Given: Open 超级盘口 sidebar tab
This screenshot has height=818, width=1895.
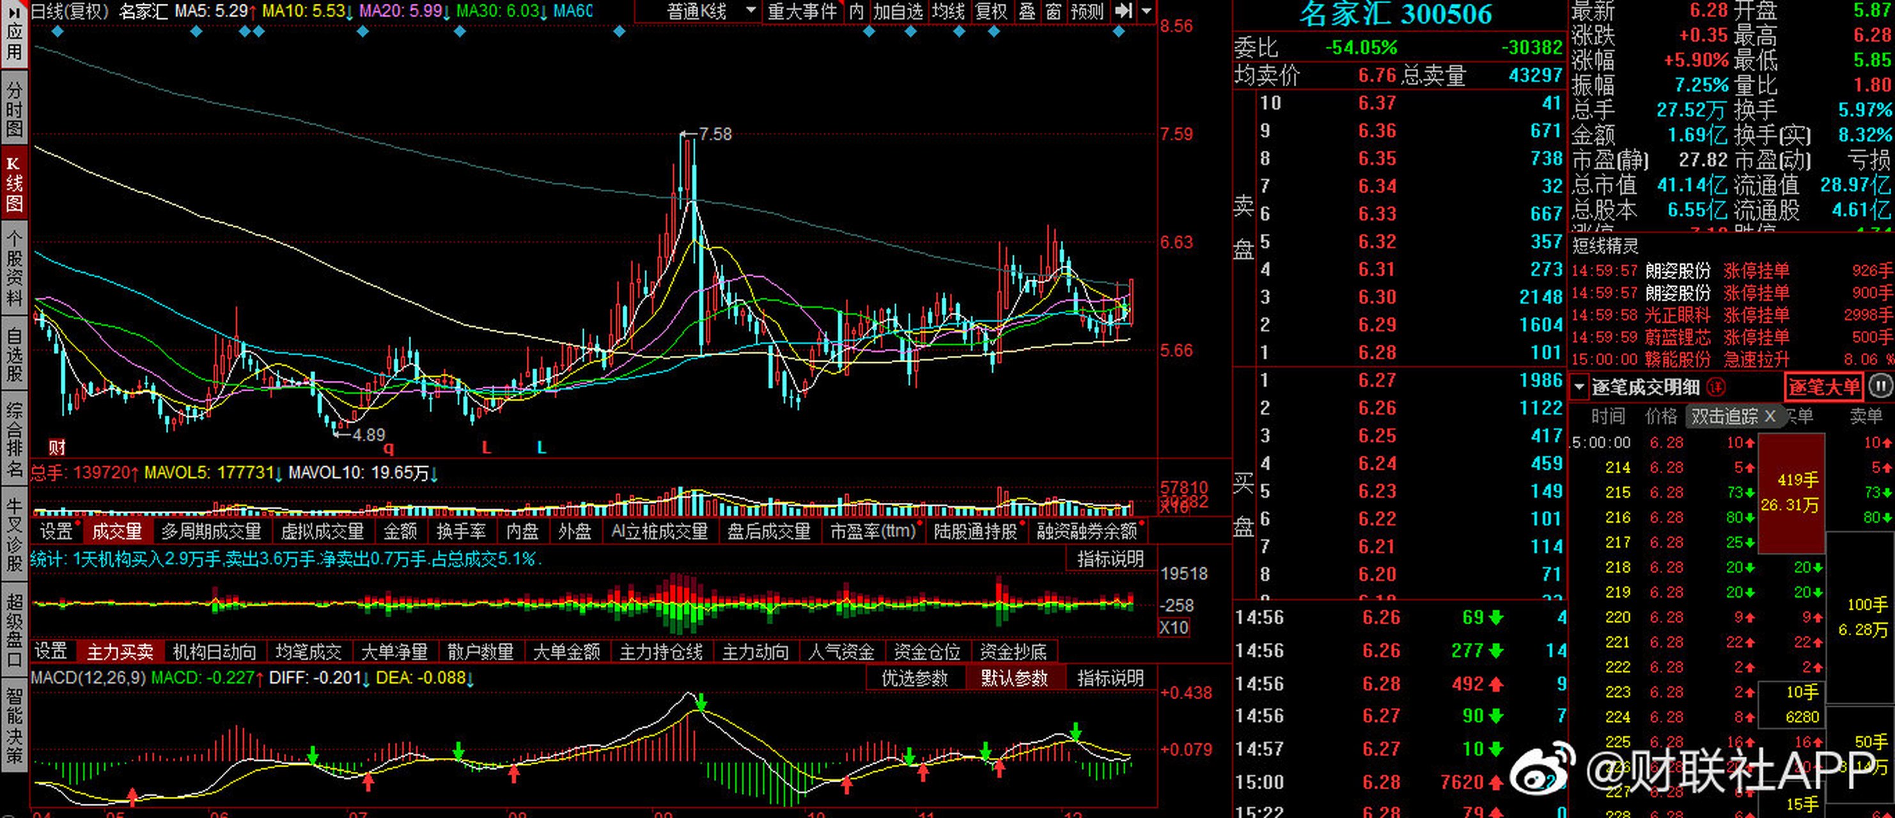Looking at the screenshot, I should pyautogui.click(x=14, y=629).
